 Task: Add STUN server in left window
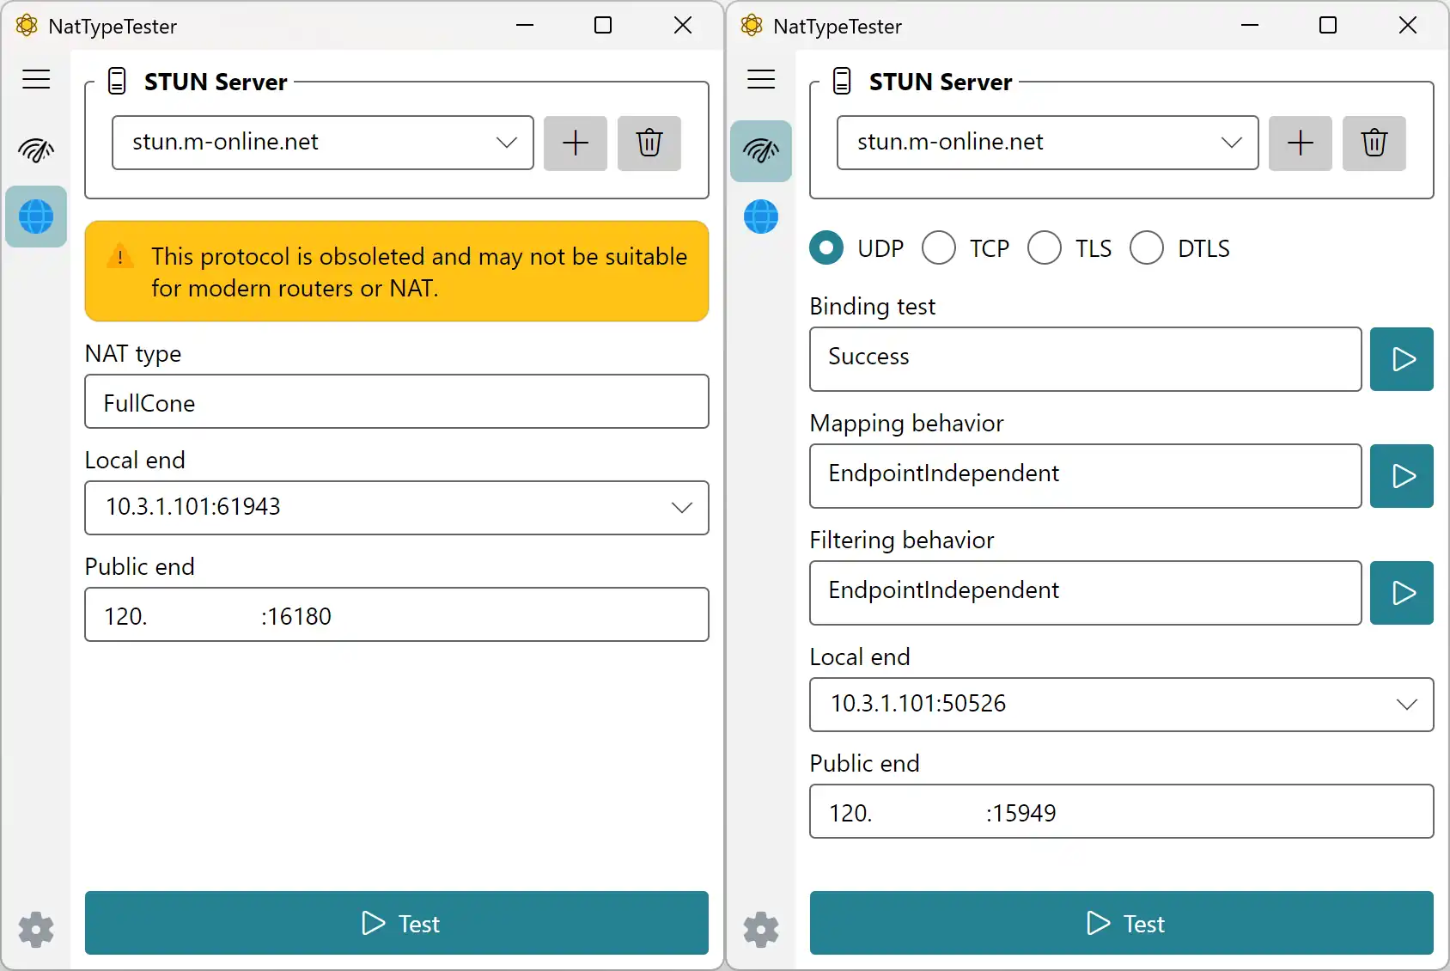point(576,143)
